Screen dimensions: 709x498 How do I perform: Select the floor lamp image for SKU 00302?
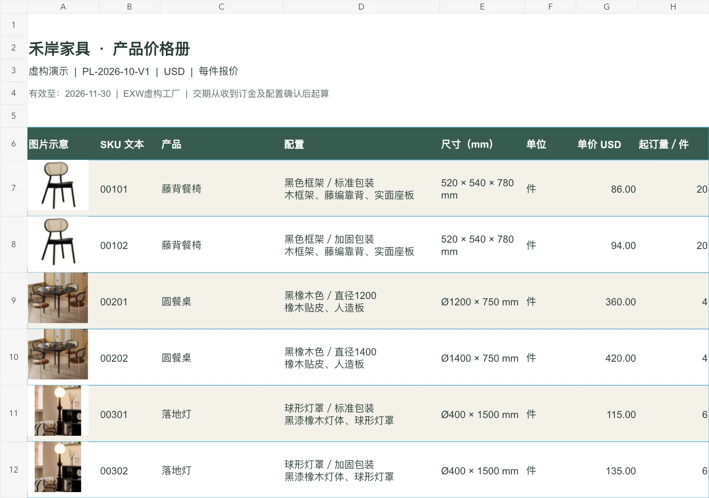(x=58, y=467)
